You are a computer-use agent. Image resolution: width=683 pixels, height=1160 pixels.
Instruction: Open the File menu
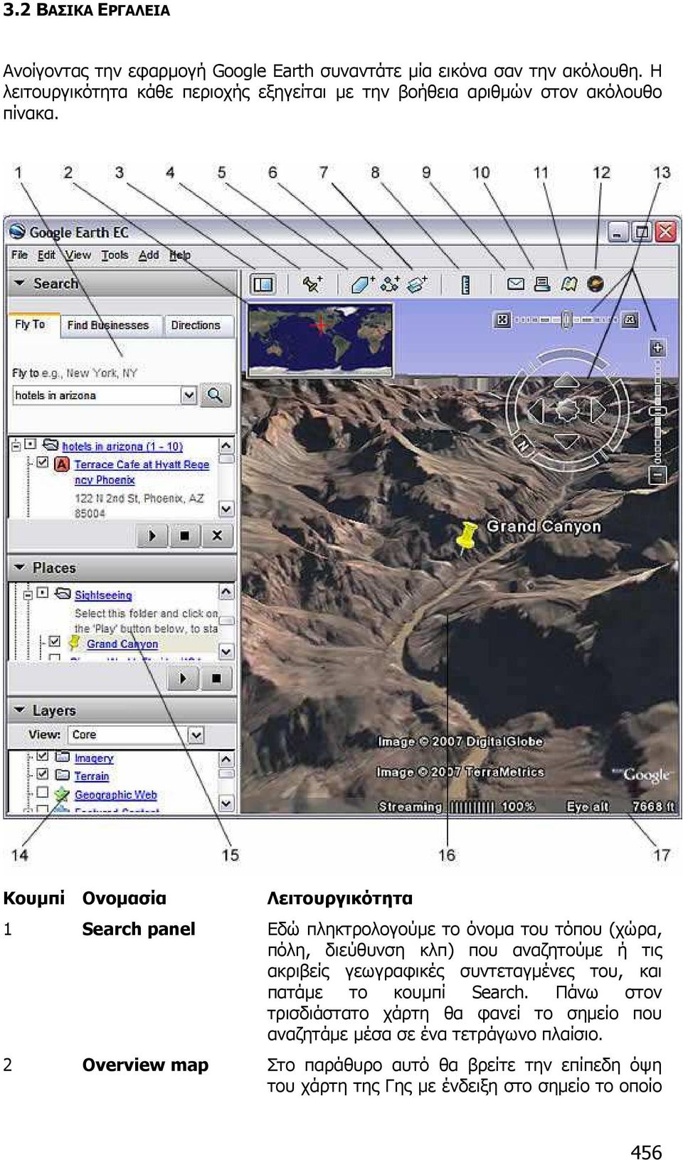(x=19, y=255)
